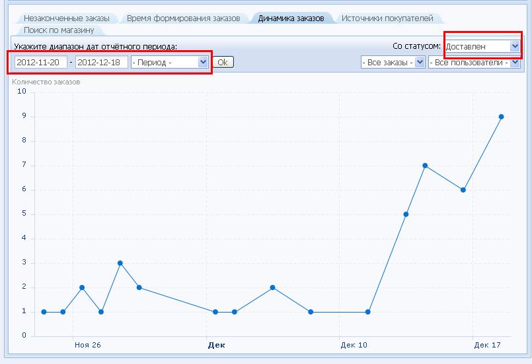
Task: Click the chart data point at value 7
Action: point(425,166)
